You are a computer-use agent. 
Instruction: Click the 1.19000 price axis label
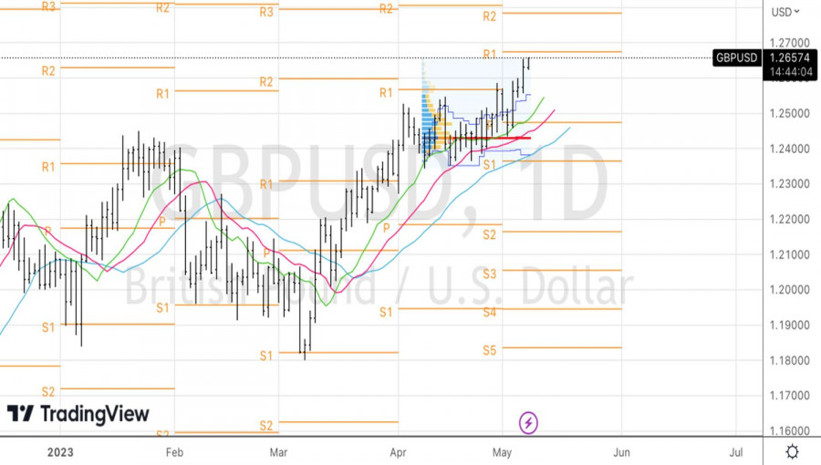tap(790, 325)
